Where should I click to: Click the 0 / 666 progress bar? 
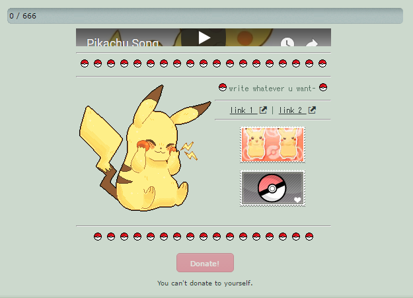pos(205,16)
